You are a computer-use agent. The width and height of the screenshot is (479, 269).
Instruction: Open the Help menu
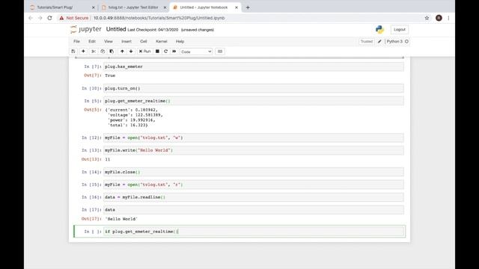180,42
